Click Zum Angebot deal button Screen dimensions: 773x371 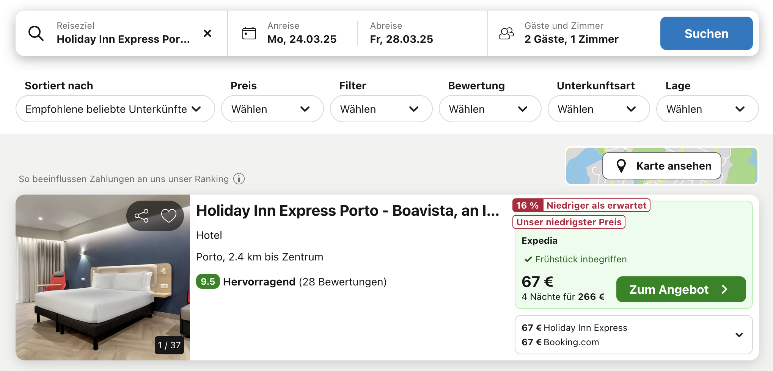(x=681, y=289)
